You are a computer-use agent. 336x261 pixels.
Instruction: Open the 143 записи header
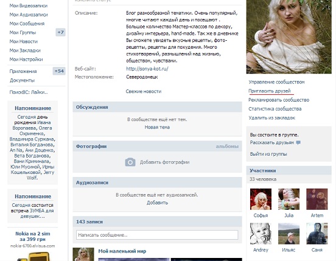tap(157, 221)
